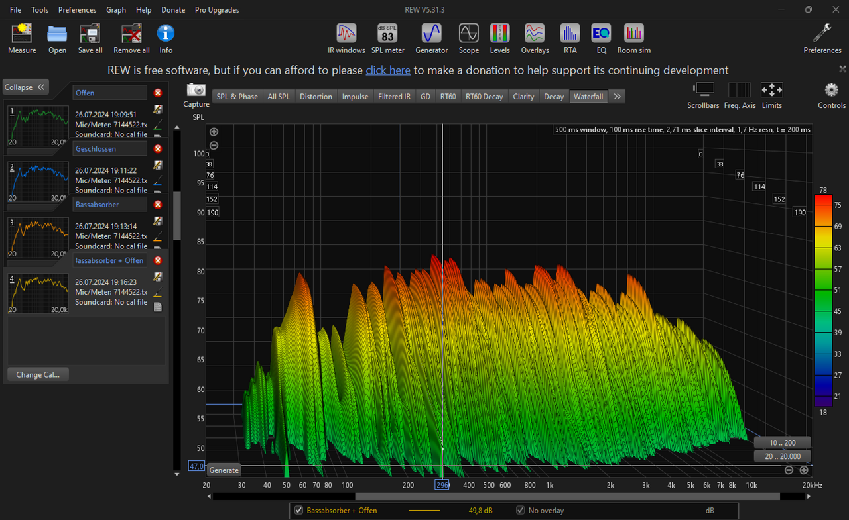Screen dimensions: 849x520
Task: Open the Info panel icon
Action: pyautogui.click(x=166, y=33)
